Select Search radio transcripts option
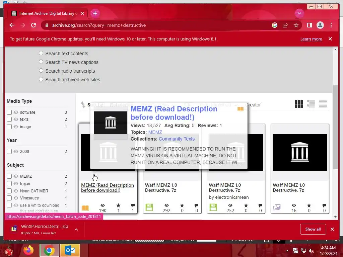The image size is (343, 257). 41,71
